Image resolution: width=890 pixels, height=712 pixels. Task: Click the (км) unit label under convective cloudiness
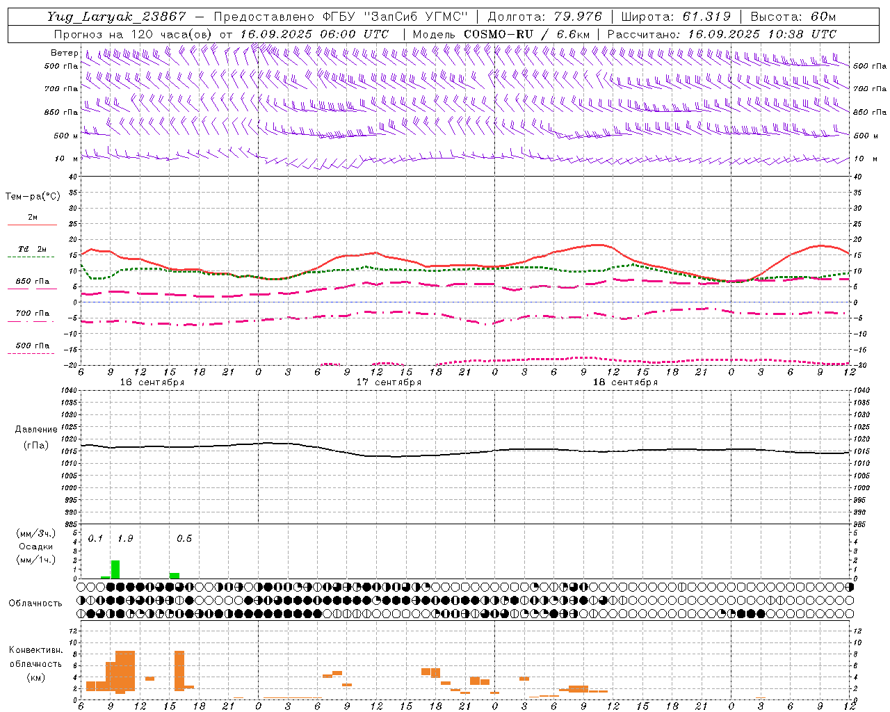(x=36, y=677)
